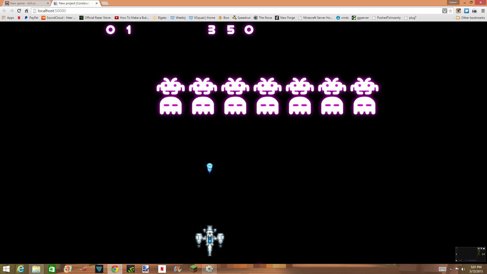The width and height of the screenshot is (487, 274).
Task: Open the ggserver bookmark
Action: click(x=360, y=18)
